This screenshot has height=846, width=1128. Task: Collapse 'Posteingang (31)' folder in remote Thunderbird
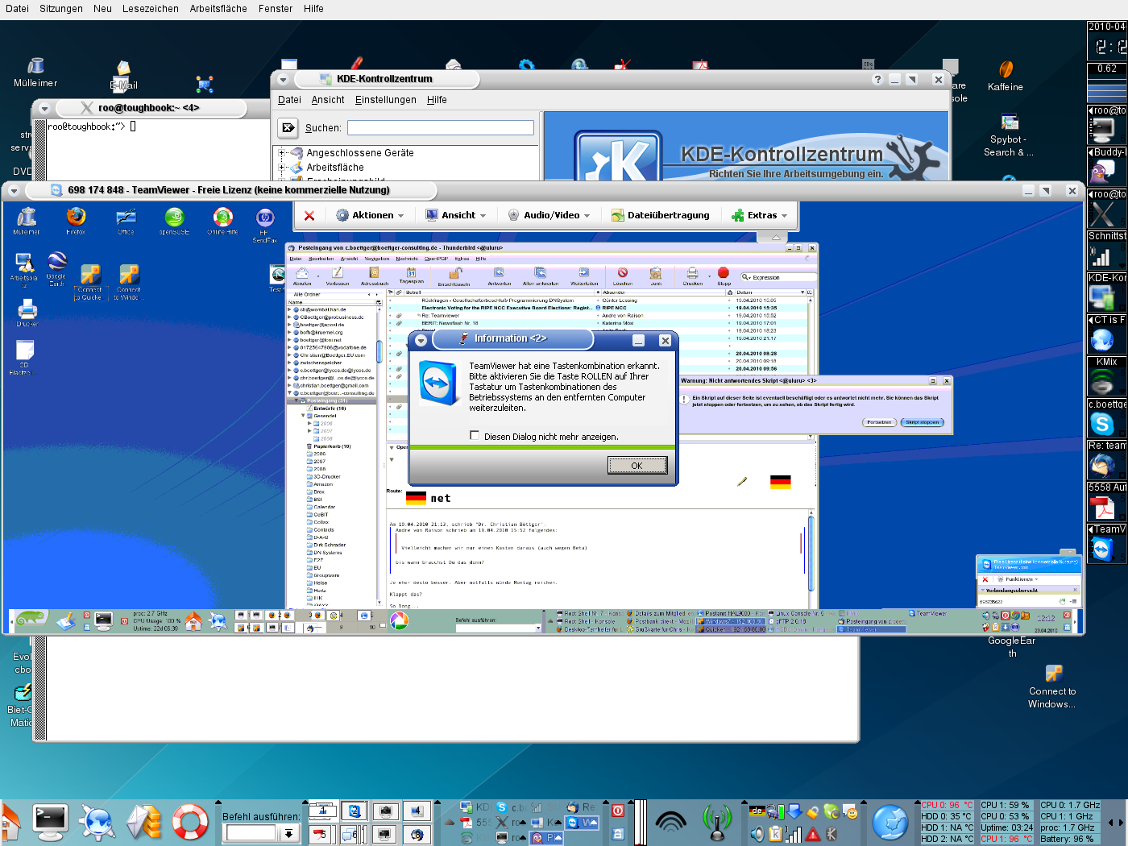tap(296, 400)
